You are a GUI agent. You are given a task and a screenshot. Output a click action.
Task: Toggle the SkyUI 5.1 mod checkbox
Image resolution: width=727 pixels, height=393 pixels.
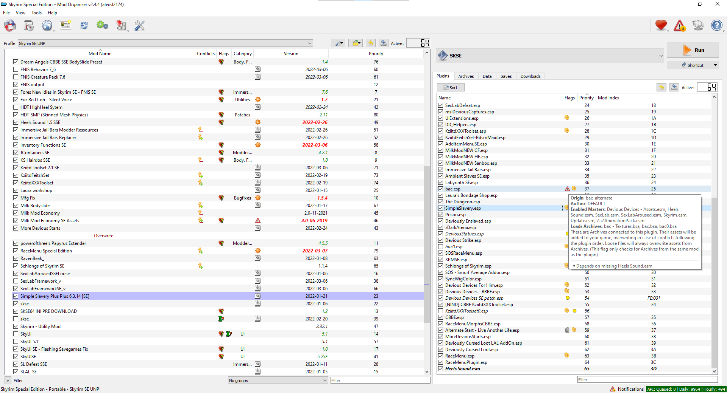click(16, 342)
